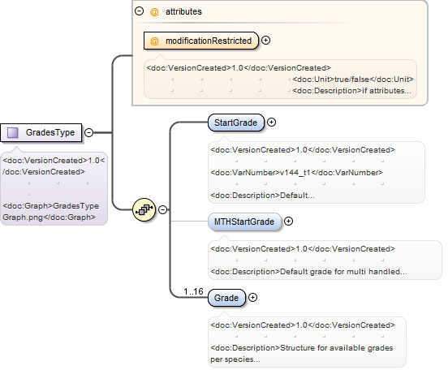The width and height of the screenshot is (448, 370).
Task: Click 'Structure for available grades' description
Action: pyautogui.click(x=302, y=354)
